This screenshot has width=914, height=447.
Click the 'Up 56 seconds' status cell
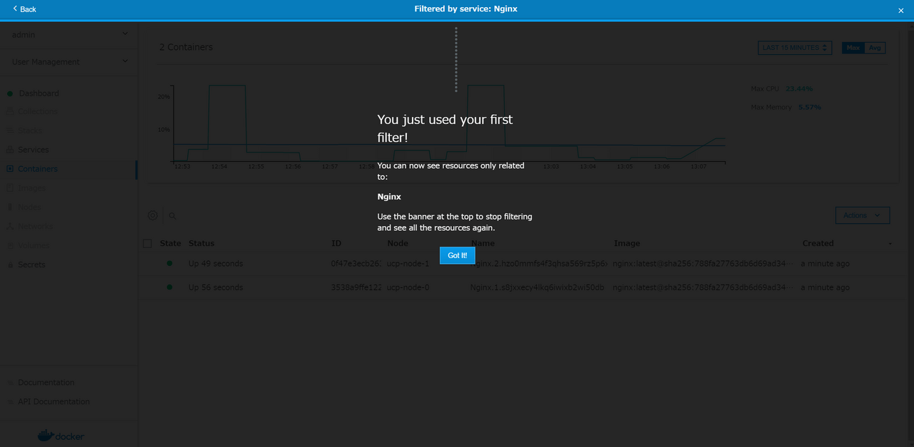pyautogui.click(x=216, y=287)
